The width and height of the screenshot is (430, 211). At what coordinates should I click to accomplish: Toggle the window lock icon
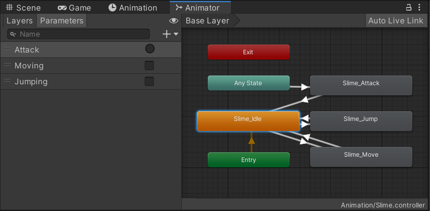(408, 8)
